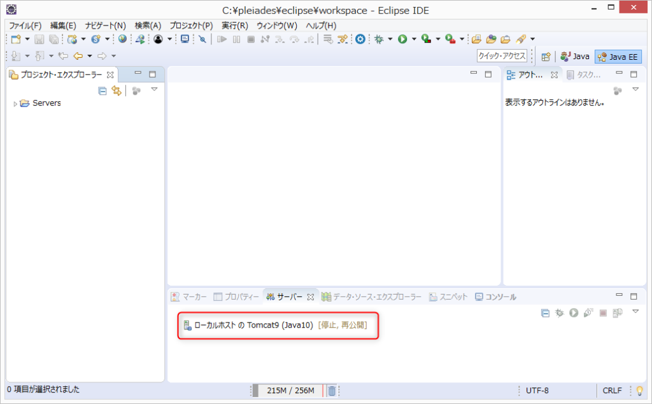Click the UTF-8 encoding status entry
Screen dimensions: 652x404
tap(537, 391)
